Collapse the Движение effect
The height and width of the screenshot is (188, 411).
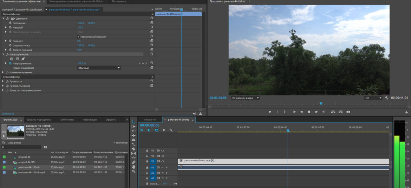tap(4, 19)
